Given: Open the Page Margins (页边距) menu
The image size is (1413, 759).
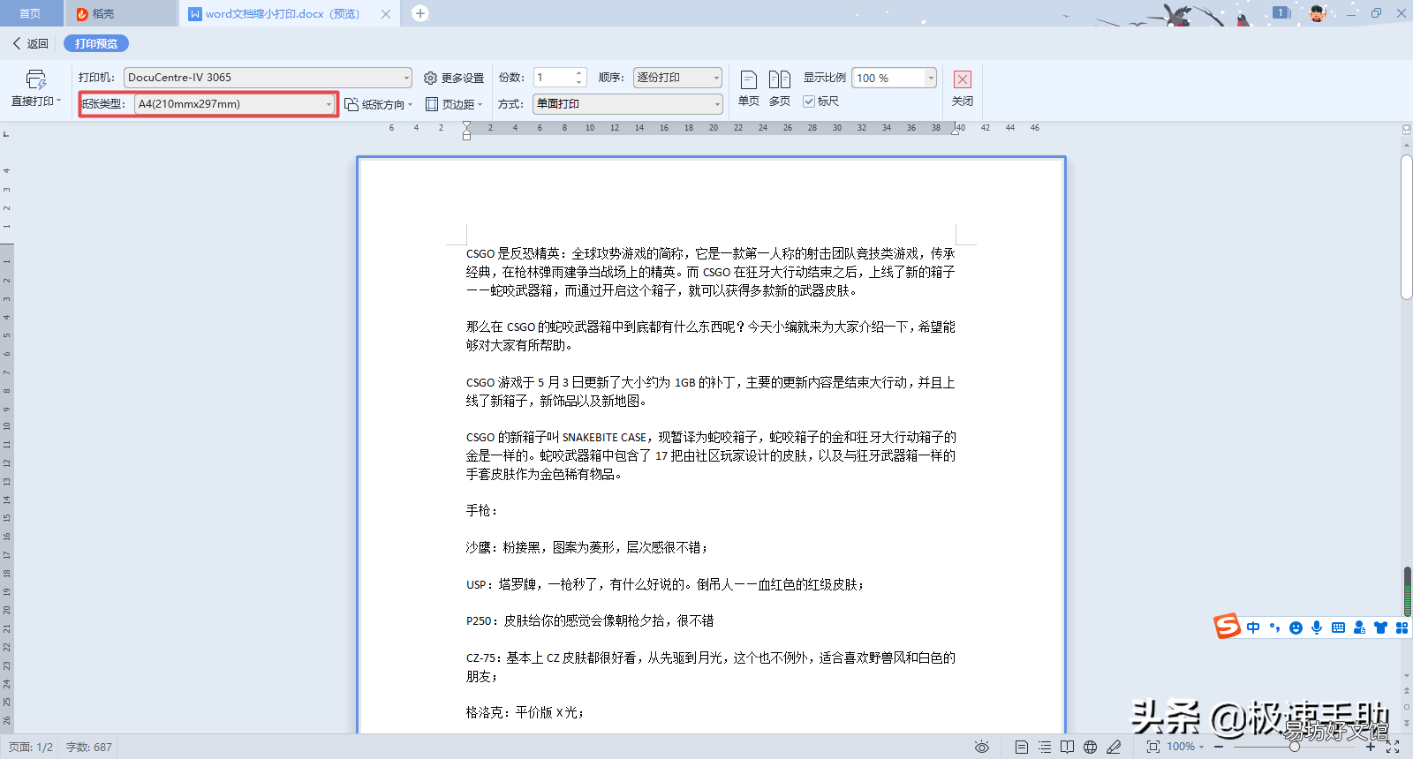Looking at the screenshot, I should pos(454,104).
